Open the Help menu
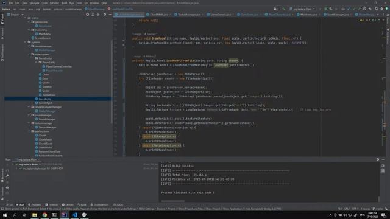Image resolution: width=390 pixels, height=219 pixels. [104, 3]
